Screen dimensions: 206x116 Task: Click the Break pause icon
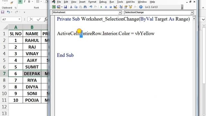tap(106, 7)
